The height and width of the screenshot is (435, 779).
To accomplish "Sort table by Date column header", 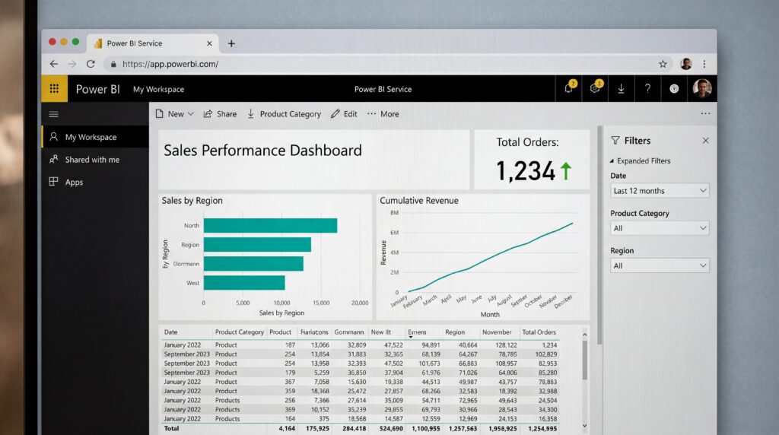I will point(171,332).
